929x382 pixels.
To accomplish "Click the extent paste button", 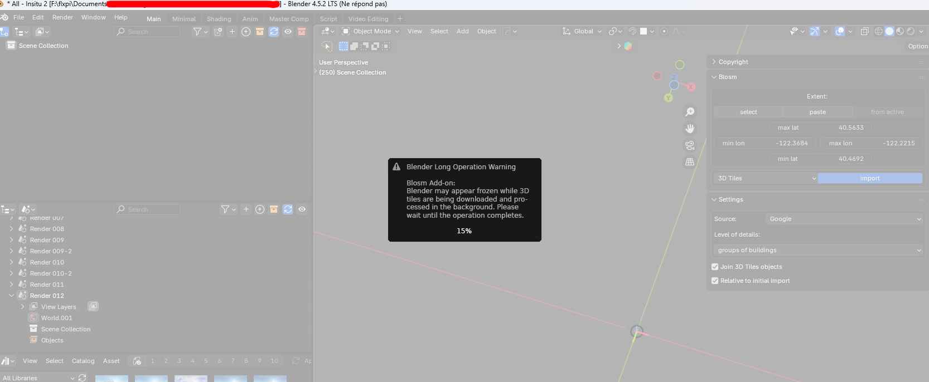I will pyautogui.click(x=818, y=112).
